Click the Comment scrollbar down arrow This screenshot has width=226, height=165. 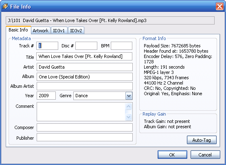pyautogui.click(x=128, y=117)
